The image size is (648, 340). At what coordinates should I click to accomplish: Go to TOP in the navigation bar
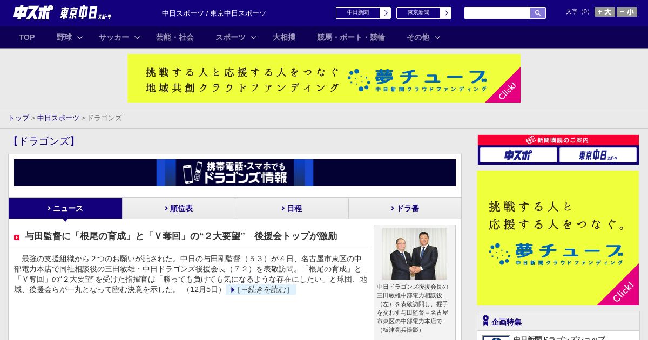click(27, 37)
